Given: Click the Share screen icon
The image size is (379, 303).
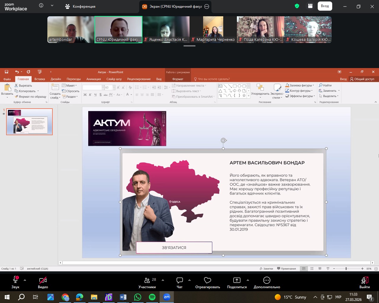Looking at the screenshot, I should click(x=237, y=280).
